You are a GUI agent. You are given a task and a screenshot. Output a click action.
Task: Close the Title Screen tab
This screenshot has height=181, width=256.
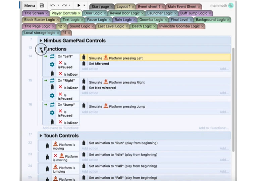point(47,13)
